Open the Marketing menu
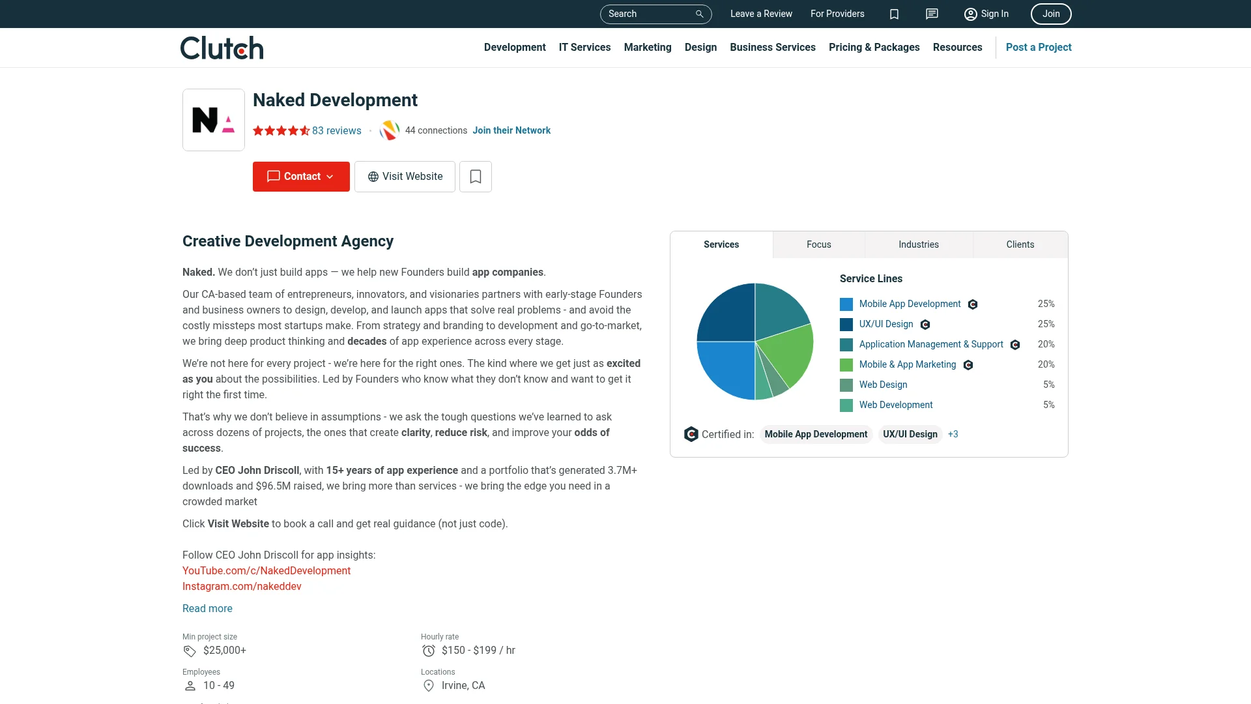 648,47
